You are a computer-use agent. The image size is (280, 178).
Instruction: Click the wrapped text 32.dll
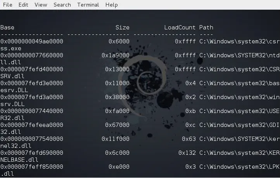tap(11, 132)
